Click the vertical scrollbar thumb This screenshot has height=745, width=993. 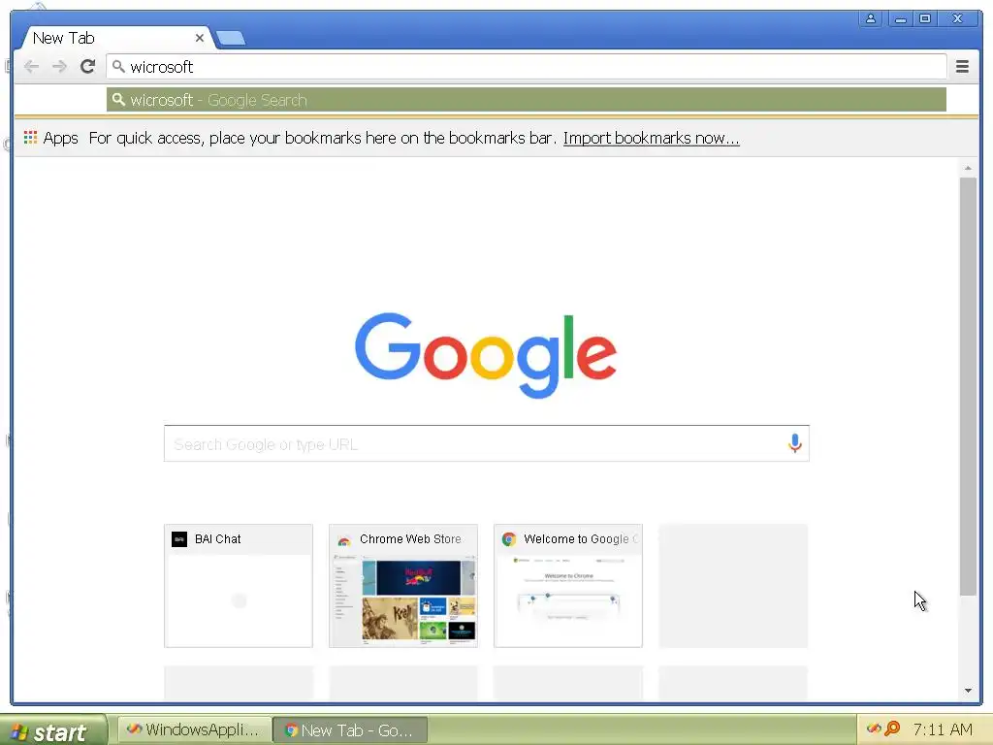(x=968, y=386)
